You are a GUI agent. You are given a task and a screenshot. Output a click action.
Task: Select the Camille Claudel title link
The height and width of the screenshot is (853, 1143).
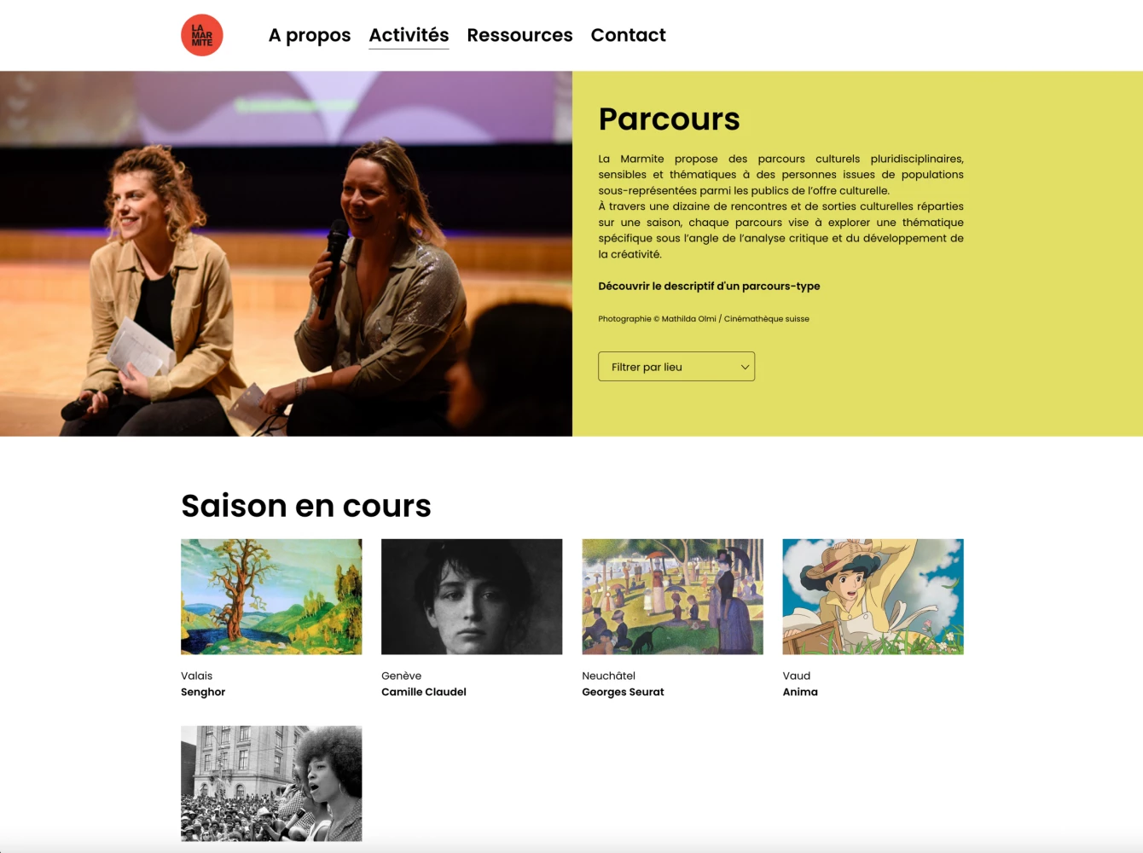[x=424, y=692]
